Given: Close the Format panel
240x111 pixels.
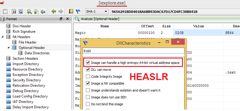Looking at the screenshot, I should click(68, 19).
